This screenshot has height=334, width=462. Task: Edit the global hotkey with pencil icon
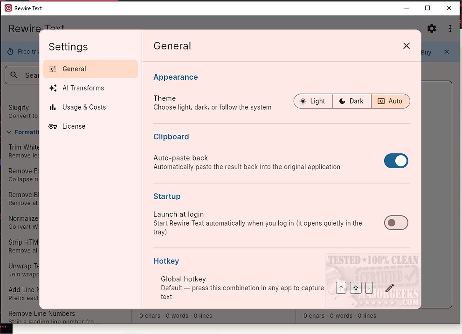pos(390,288)
